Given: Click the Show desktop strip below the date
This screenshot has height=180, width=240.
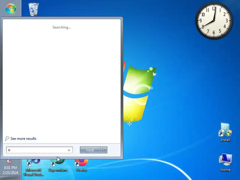Looking at the screenshot, I should pos(11,178).
